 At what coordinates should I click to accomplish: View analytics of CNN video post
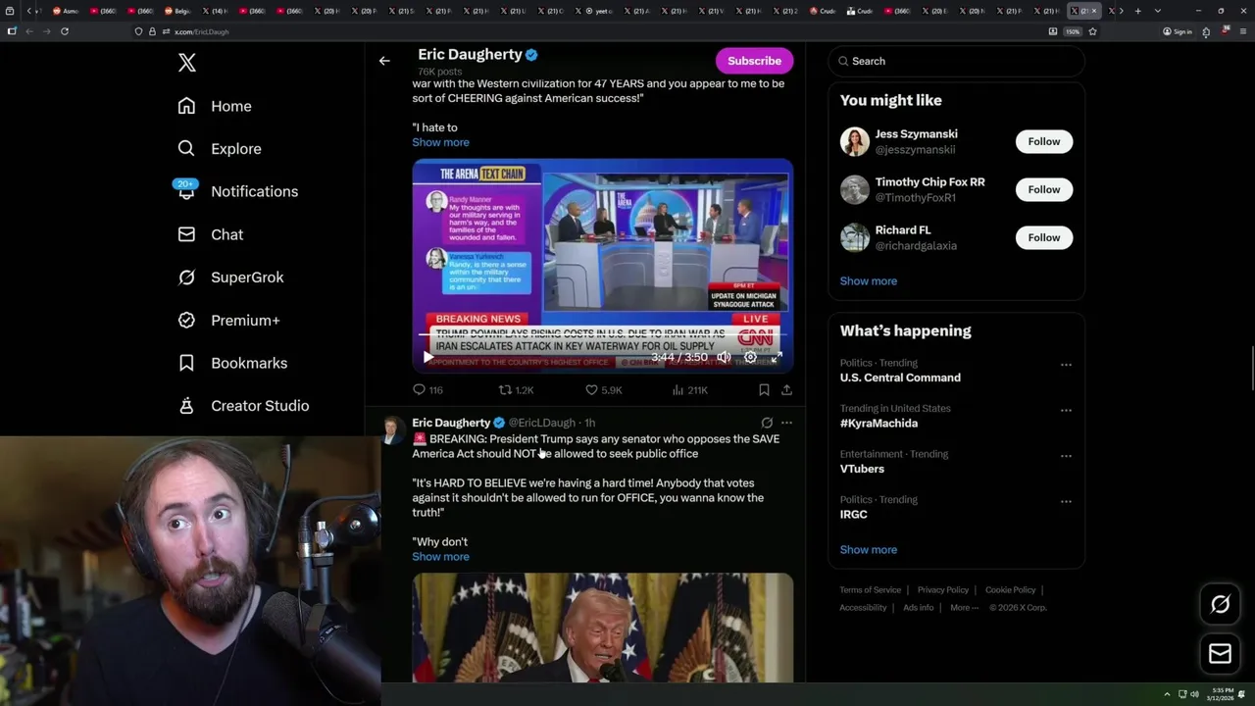point(689,390)
